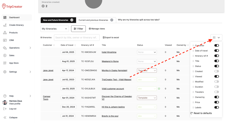The height and width of the screenshot is (123, 227).
Task: Sort by the Customer column arrows
Action: tap(54, 45)
